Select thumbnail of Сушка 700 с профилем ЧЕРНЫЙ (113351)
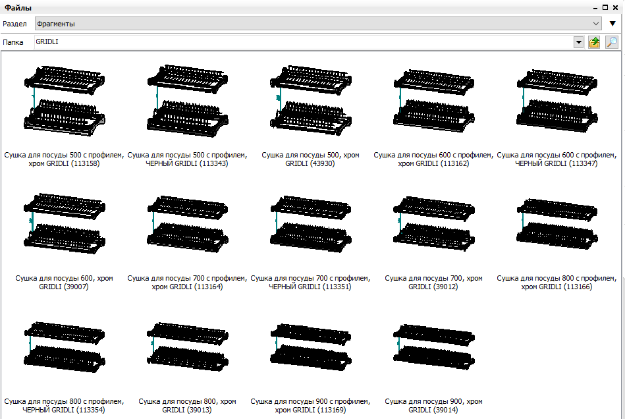Image resolution: width=625 pixels, height=419 pixels. (310, 223)
